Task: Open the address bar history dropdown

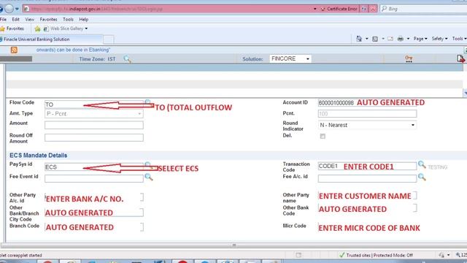Action: point(314,9)
